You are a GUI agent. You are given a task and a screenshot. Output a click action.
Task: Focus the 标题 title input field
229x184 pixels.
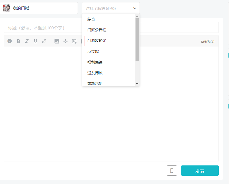pos(111,27)
